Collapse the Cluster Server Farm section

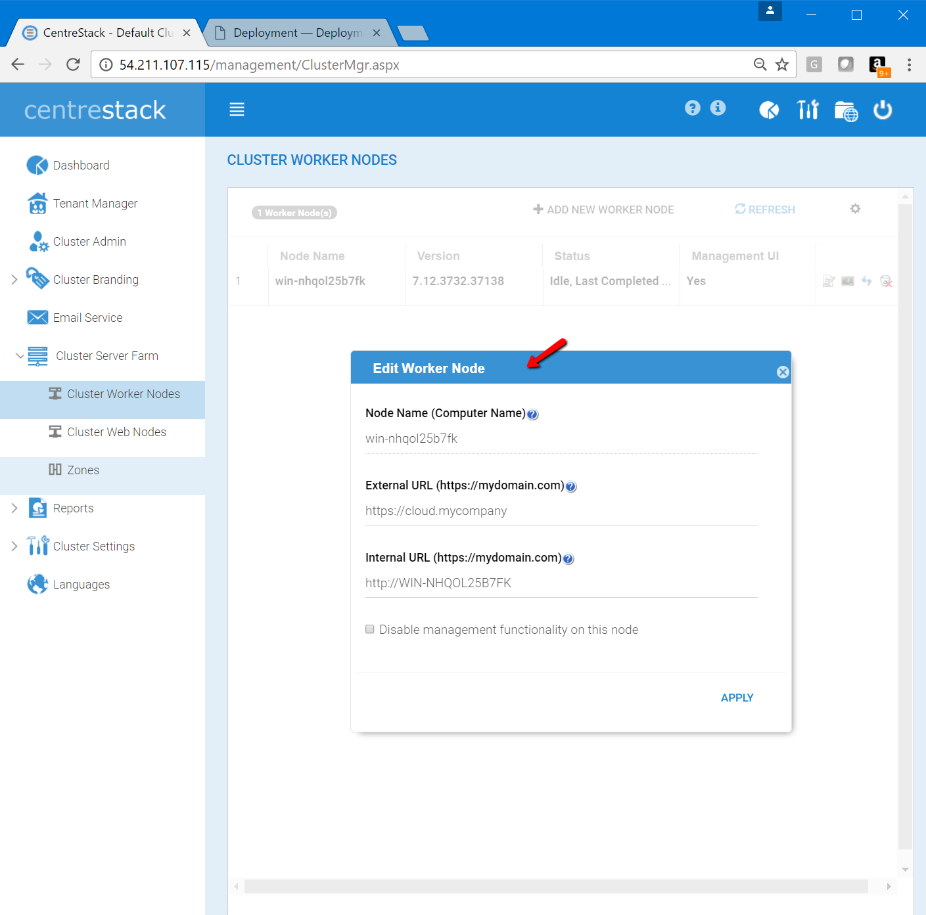click(19, 356)
